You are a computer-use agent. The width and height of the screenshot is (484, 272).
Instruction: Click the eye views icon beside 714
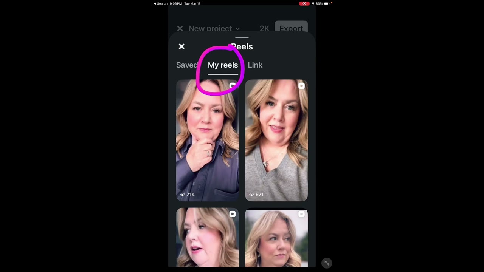click(x=183, y=195)
